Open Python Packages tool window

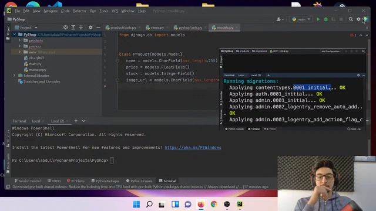coord(105,181)
